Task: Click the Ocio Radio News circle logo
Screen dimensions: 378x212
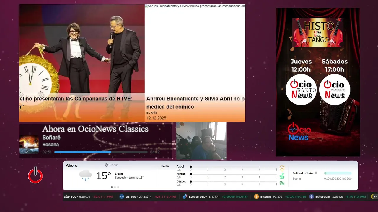Action: 301,90
